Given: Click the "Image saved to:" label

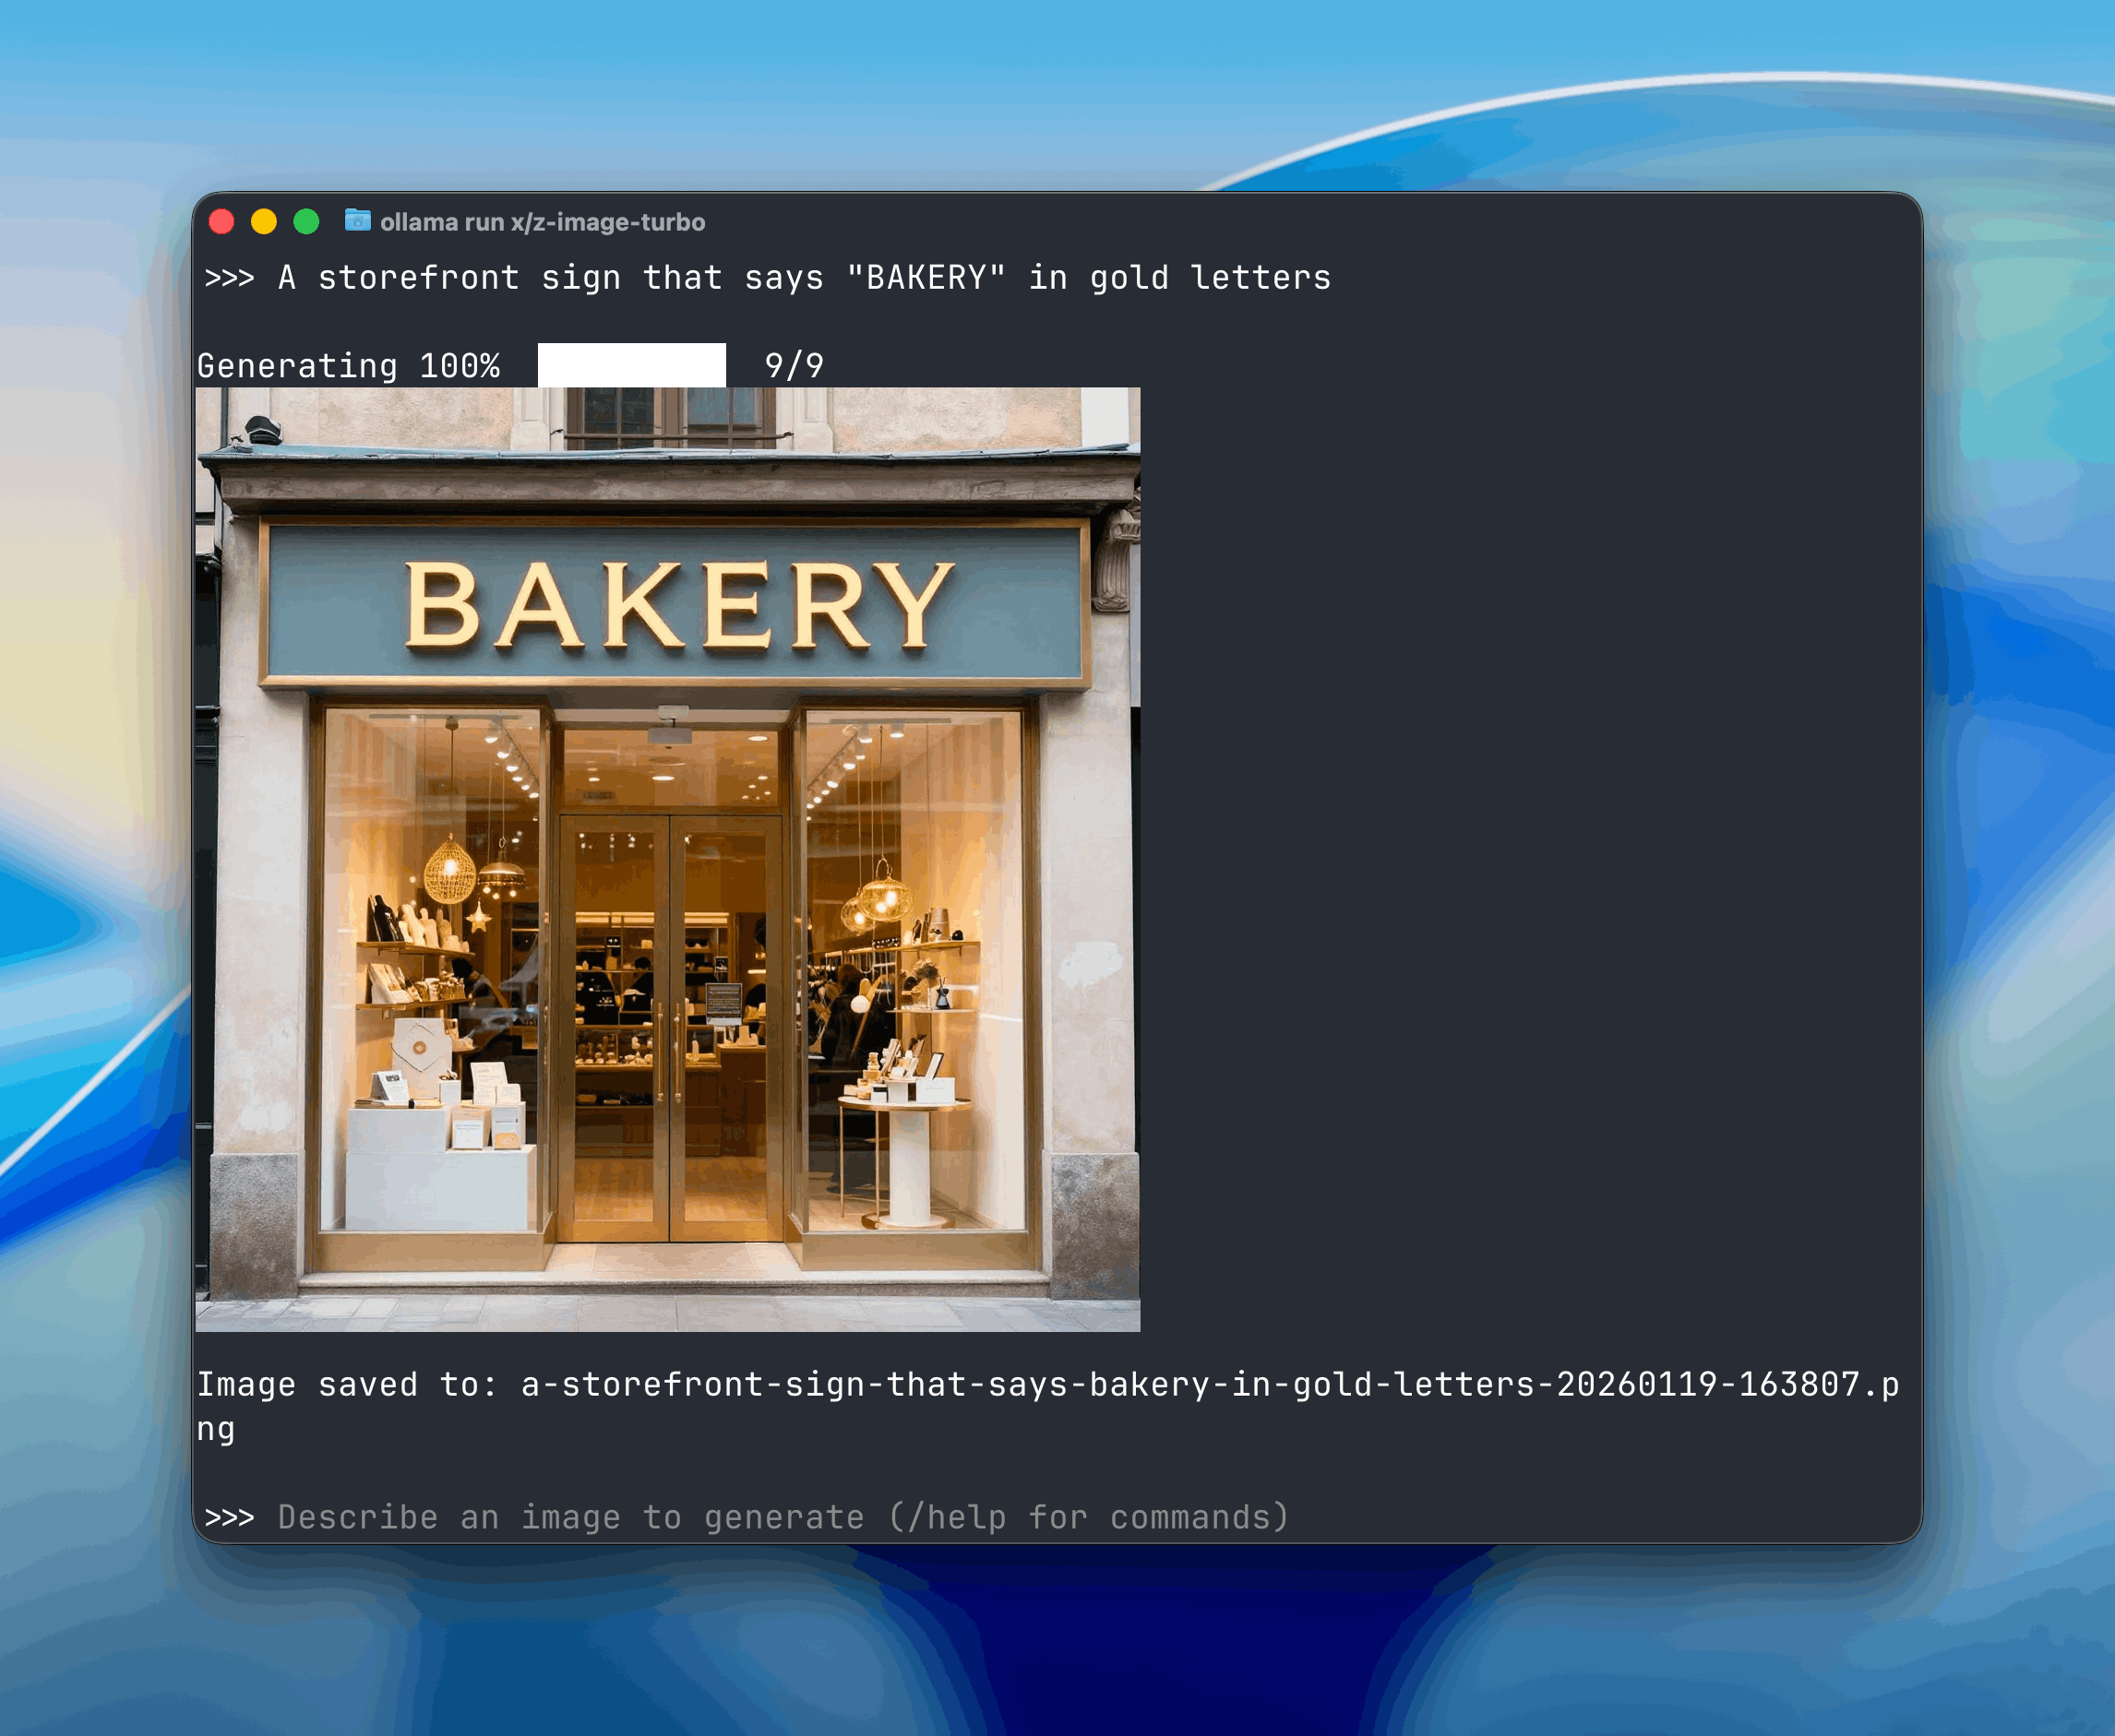Looking at the screenshot, I should pyautogui.click(x=346, y=1384).
